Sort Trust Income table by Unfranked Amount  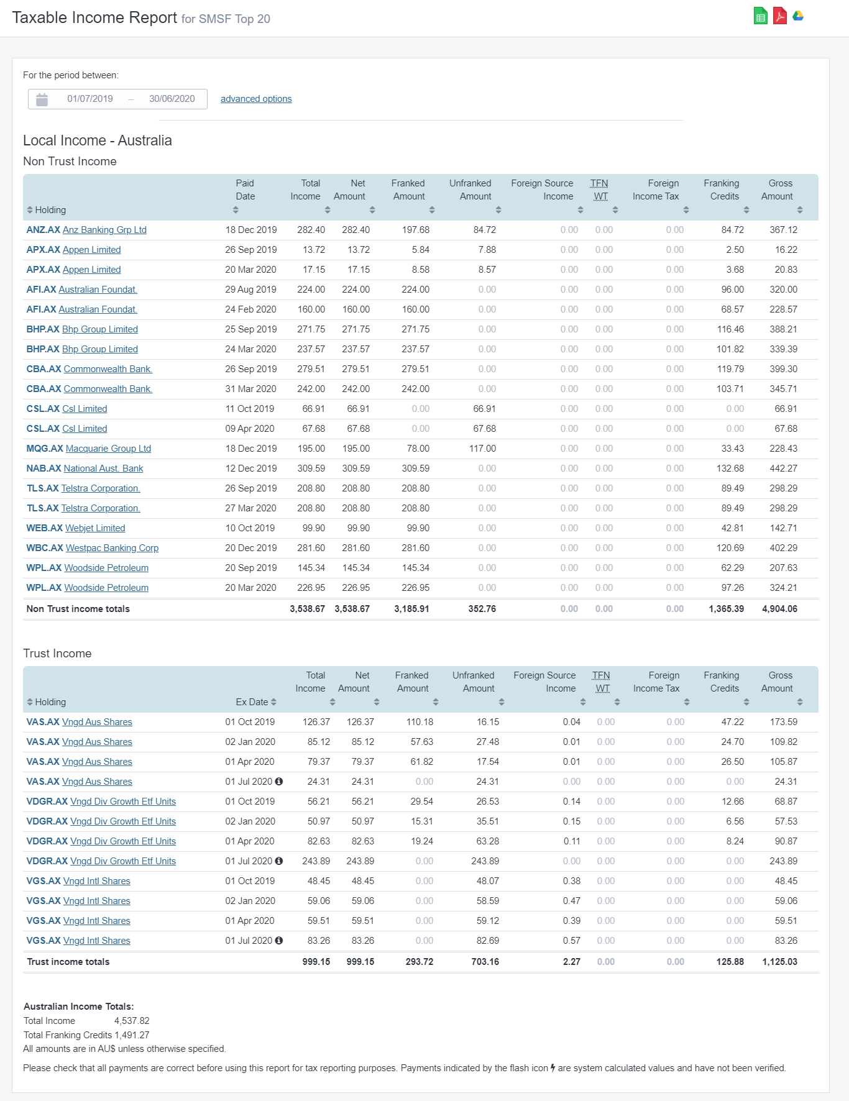click(502, 702)
